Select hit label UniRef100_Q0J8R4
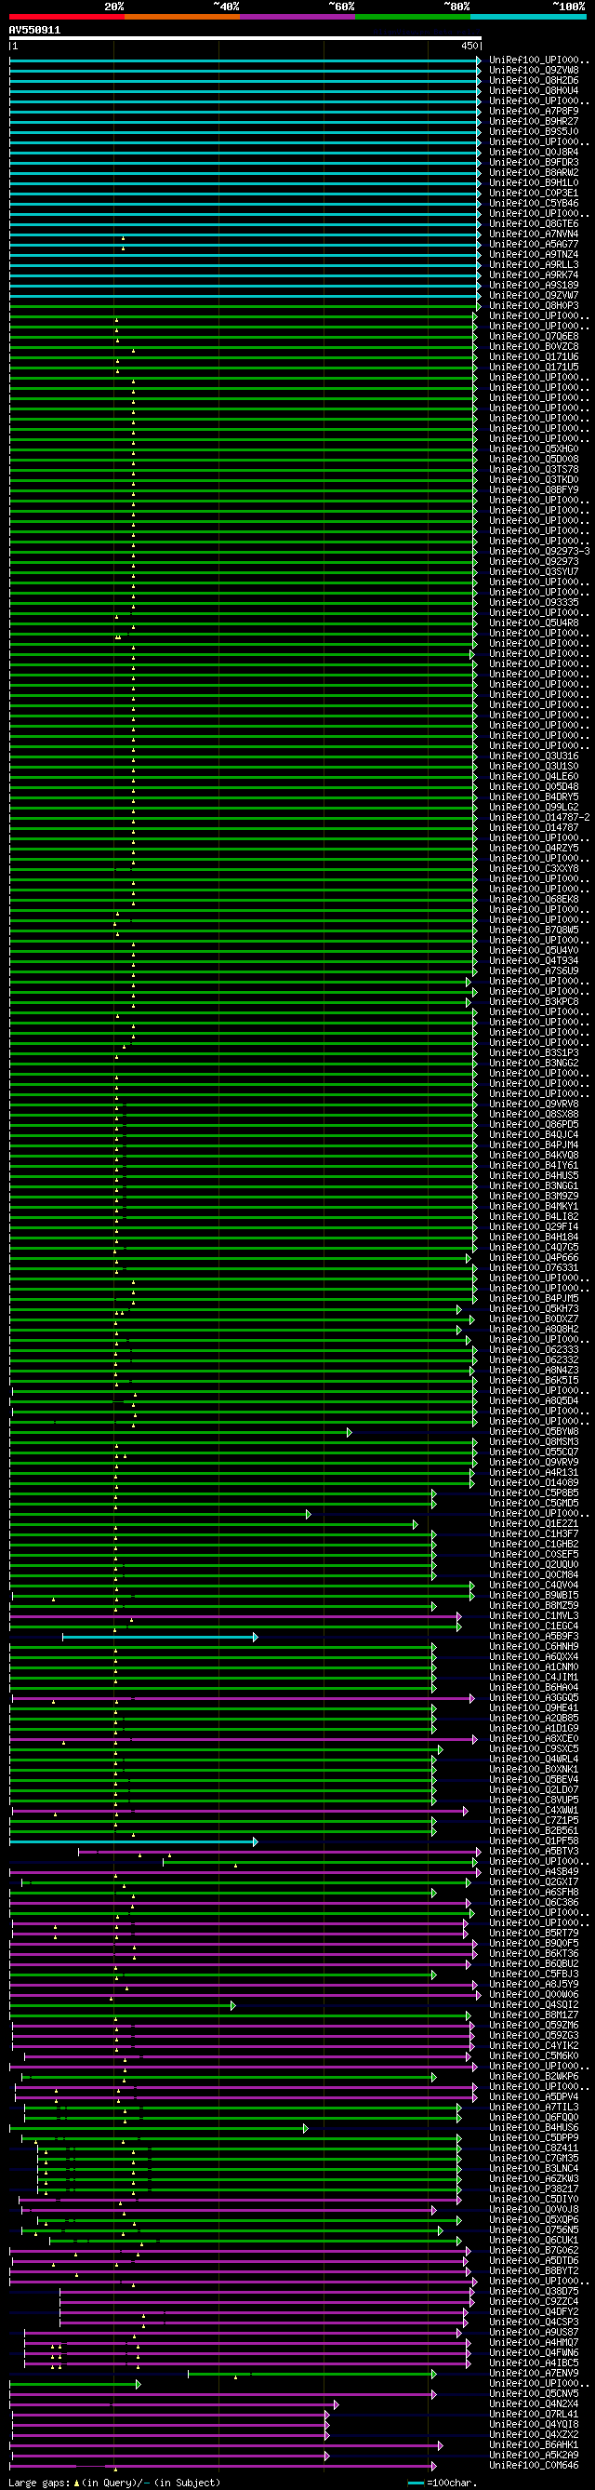The width and height of the screenshot is (595, 2490). [535, 152]
